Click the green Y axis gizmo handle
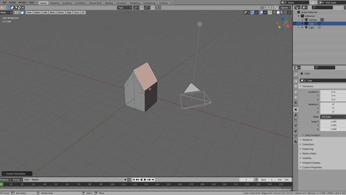The width and height of the screenshot is (346, 195). [280, 27]
